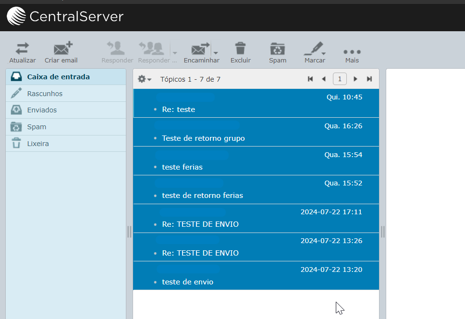Open the Rascunhos folder
Viewport: 465px width, 319px height.
pyautogui.click(x=45, y=94)
